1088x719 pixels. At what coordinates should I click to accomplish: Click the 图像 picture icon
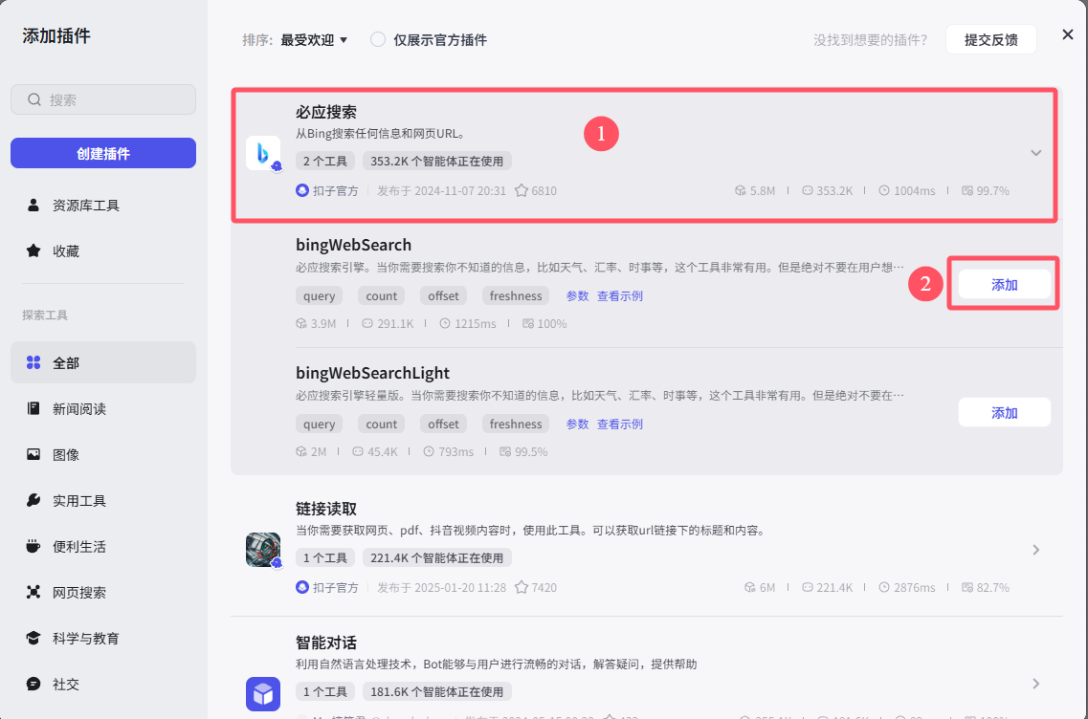[33, 454]
